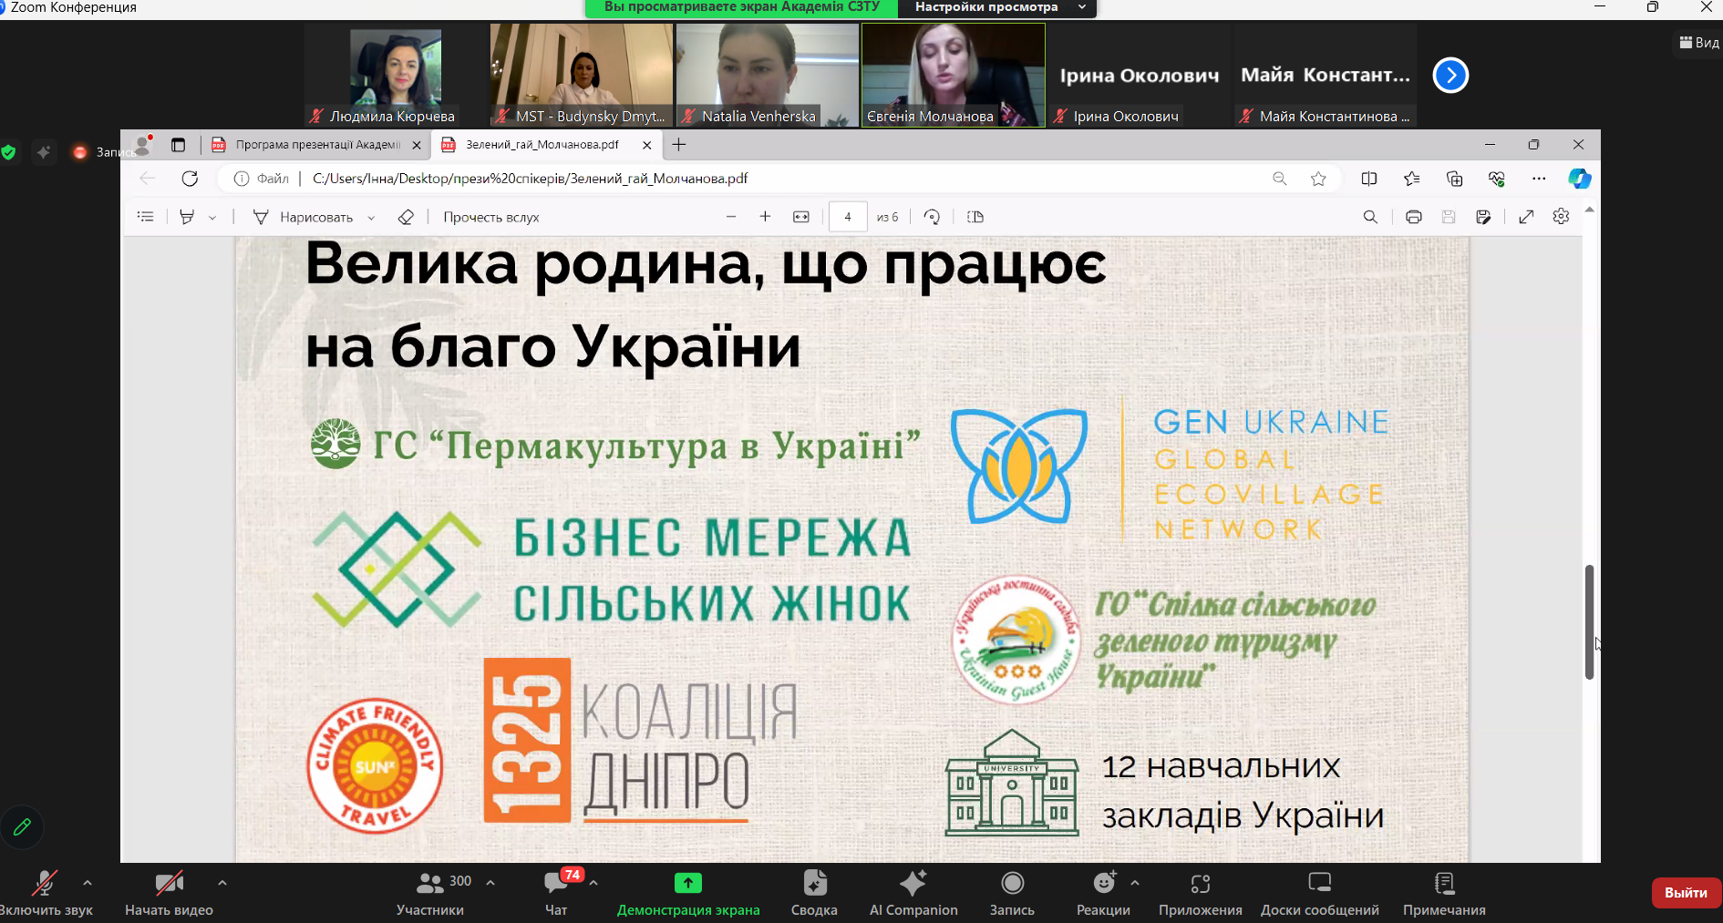Screen dimensions: 1723x923
Task: Expand the highlighter color dropdown arrow
Action: point(212,218)
